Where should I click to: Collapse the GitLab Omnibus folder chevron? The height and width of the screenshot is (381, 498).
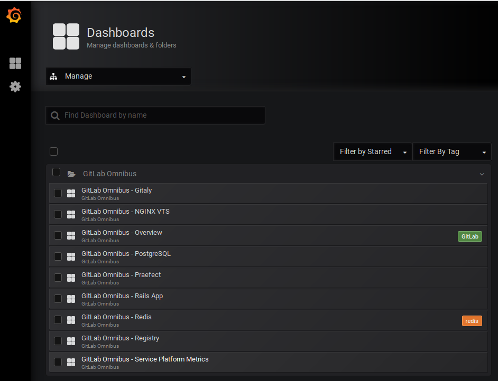[x=482, y=174]
